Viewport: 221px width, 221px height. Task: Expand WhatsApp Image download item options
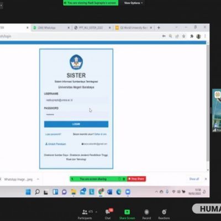pyautogui.click(x=38, y=179)
